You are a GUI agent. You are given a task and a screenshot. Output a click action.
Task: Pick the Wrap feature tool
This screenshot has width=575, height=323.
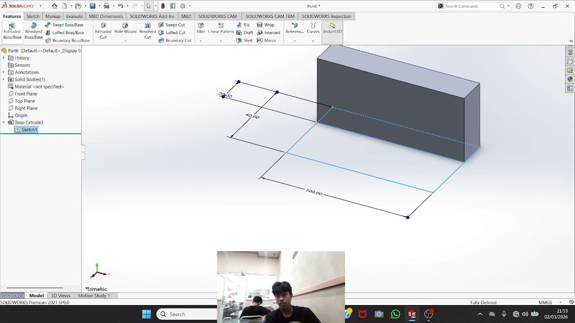point(266,25)
